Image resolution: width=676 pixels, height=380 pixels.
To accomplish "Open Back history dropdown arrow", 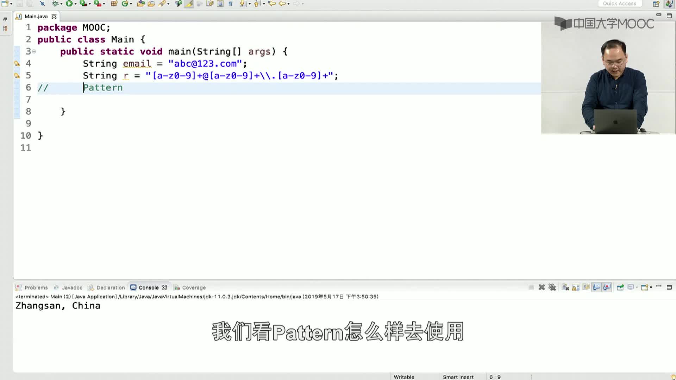I will [x=288, y=4].
